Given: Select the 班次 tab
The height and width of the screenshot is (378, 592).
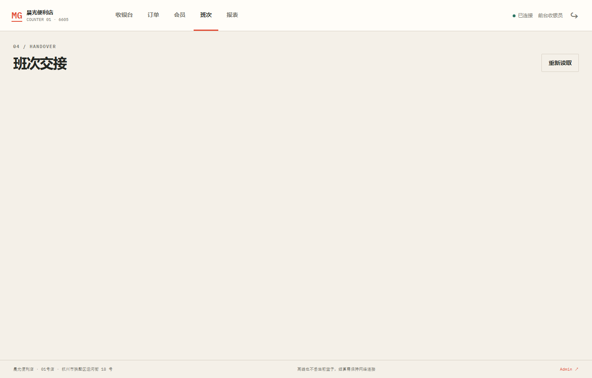Looking at the screenshot, I should [x=206, y=15].
